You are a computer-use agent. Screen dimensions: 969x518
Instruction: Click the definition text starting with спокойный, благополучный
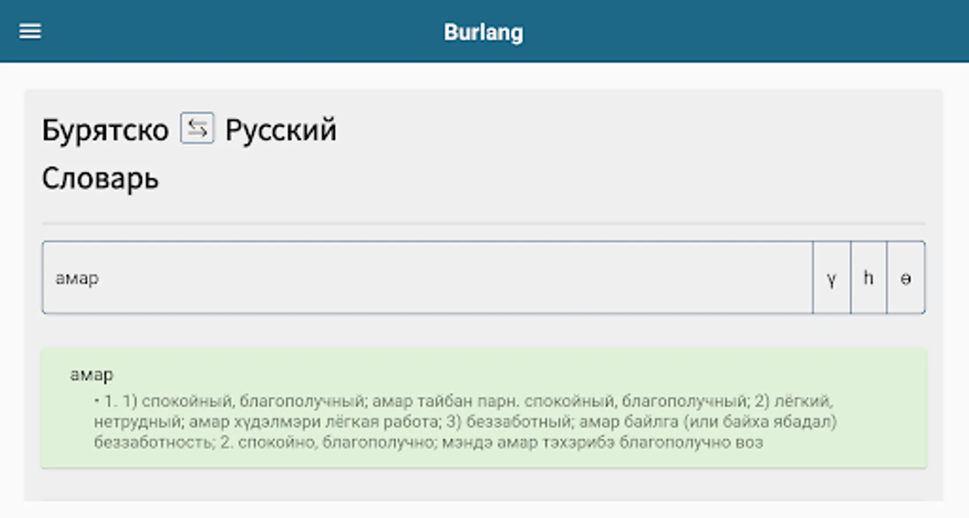pyautogui.click(x=465, y=421)
